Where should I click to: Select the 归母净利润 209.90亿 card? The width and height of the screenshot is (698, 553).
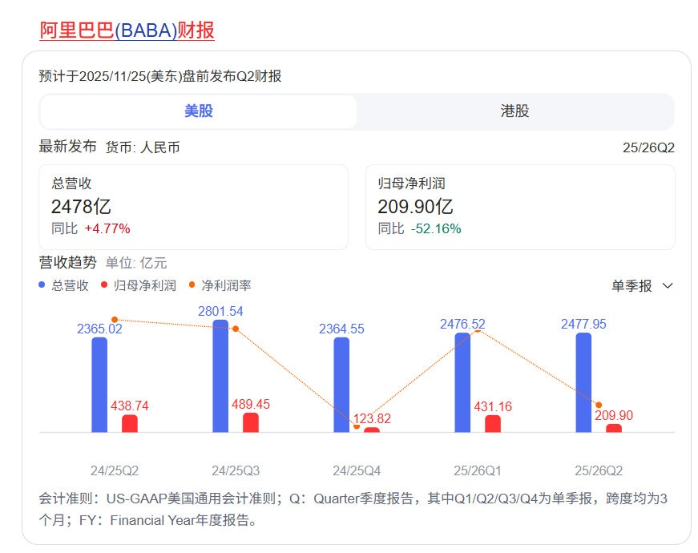click(520, 207)
